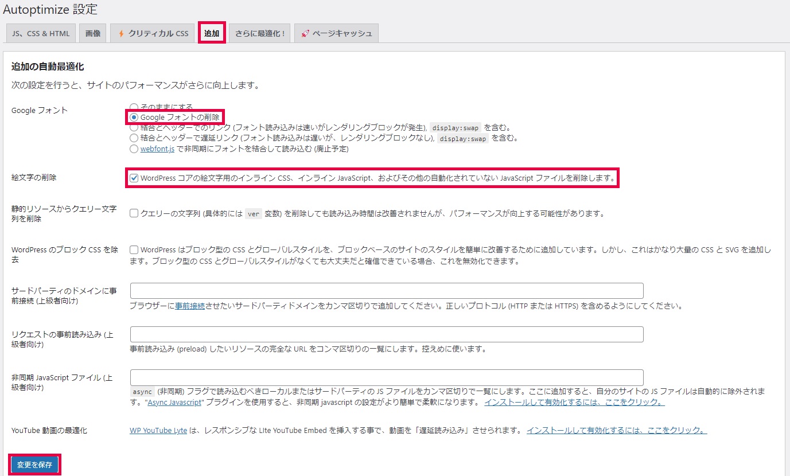The width and height of the screenshot is (790, 476).
Task: Click the 変更を保存 button
Action: pos(34,465)
